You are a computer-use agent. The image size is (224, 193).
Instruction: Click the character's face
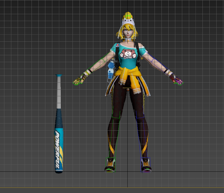point(127,33)
